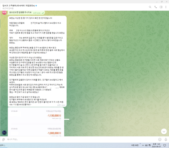The height and width of the screenshot is (148, 169).
Task: Select the long message sent at 오전 10:01
Action: [37, 61]
